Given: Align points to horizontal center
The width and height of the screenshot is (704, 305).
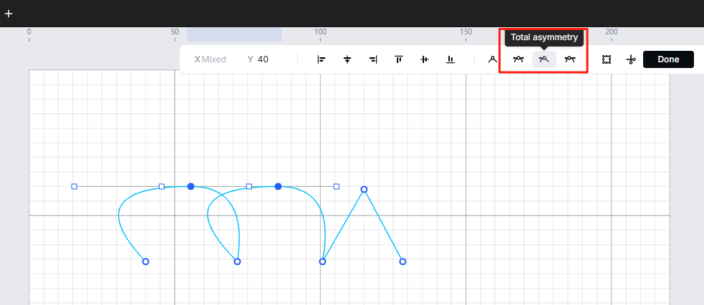Looking at the screenshot, I should point(347,59).
